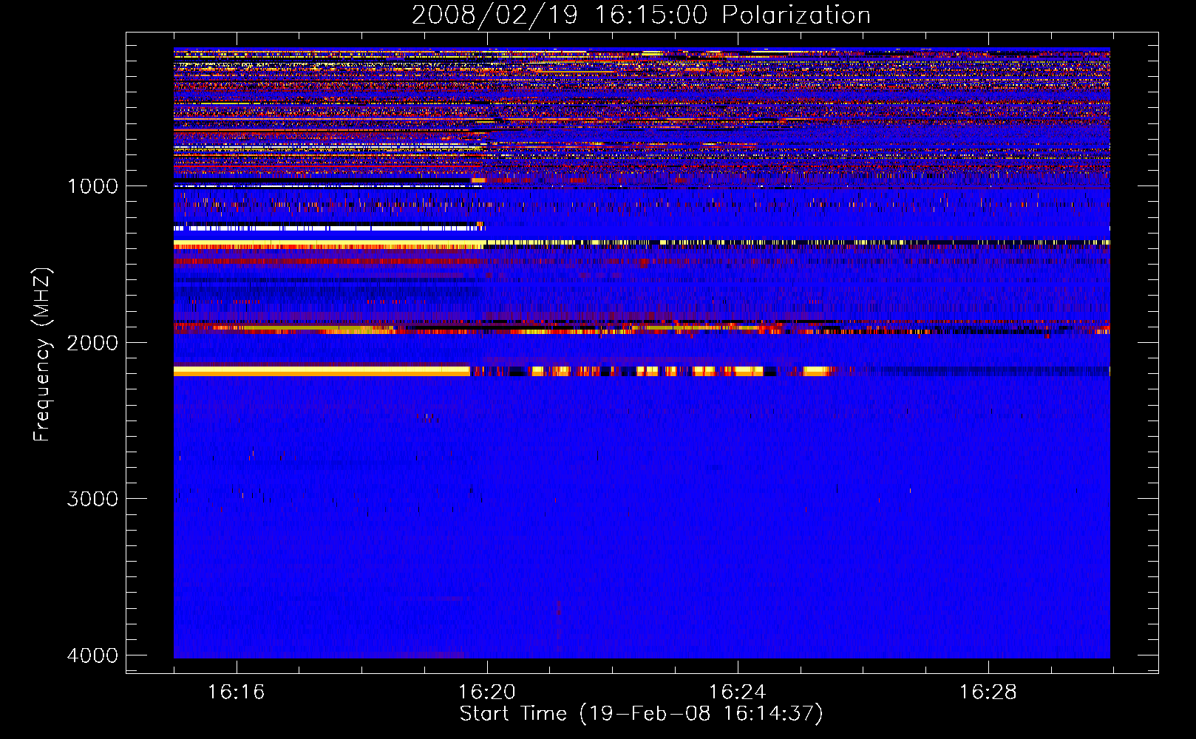This screenshot has width=1196, height=739.
Task: Click the yellow band near 1370 MHz
Action: [330, 244]
